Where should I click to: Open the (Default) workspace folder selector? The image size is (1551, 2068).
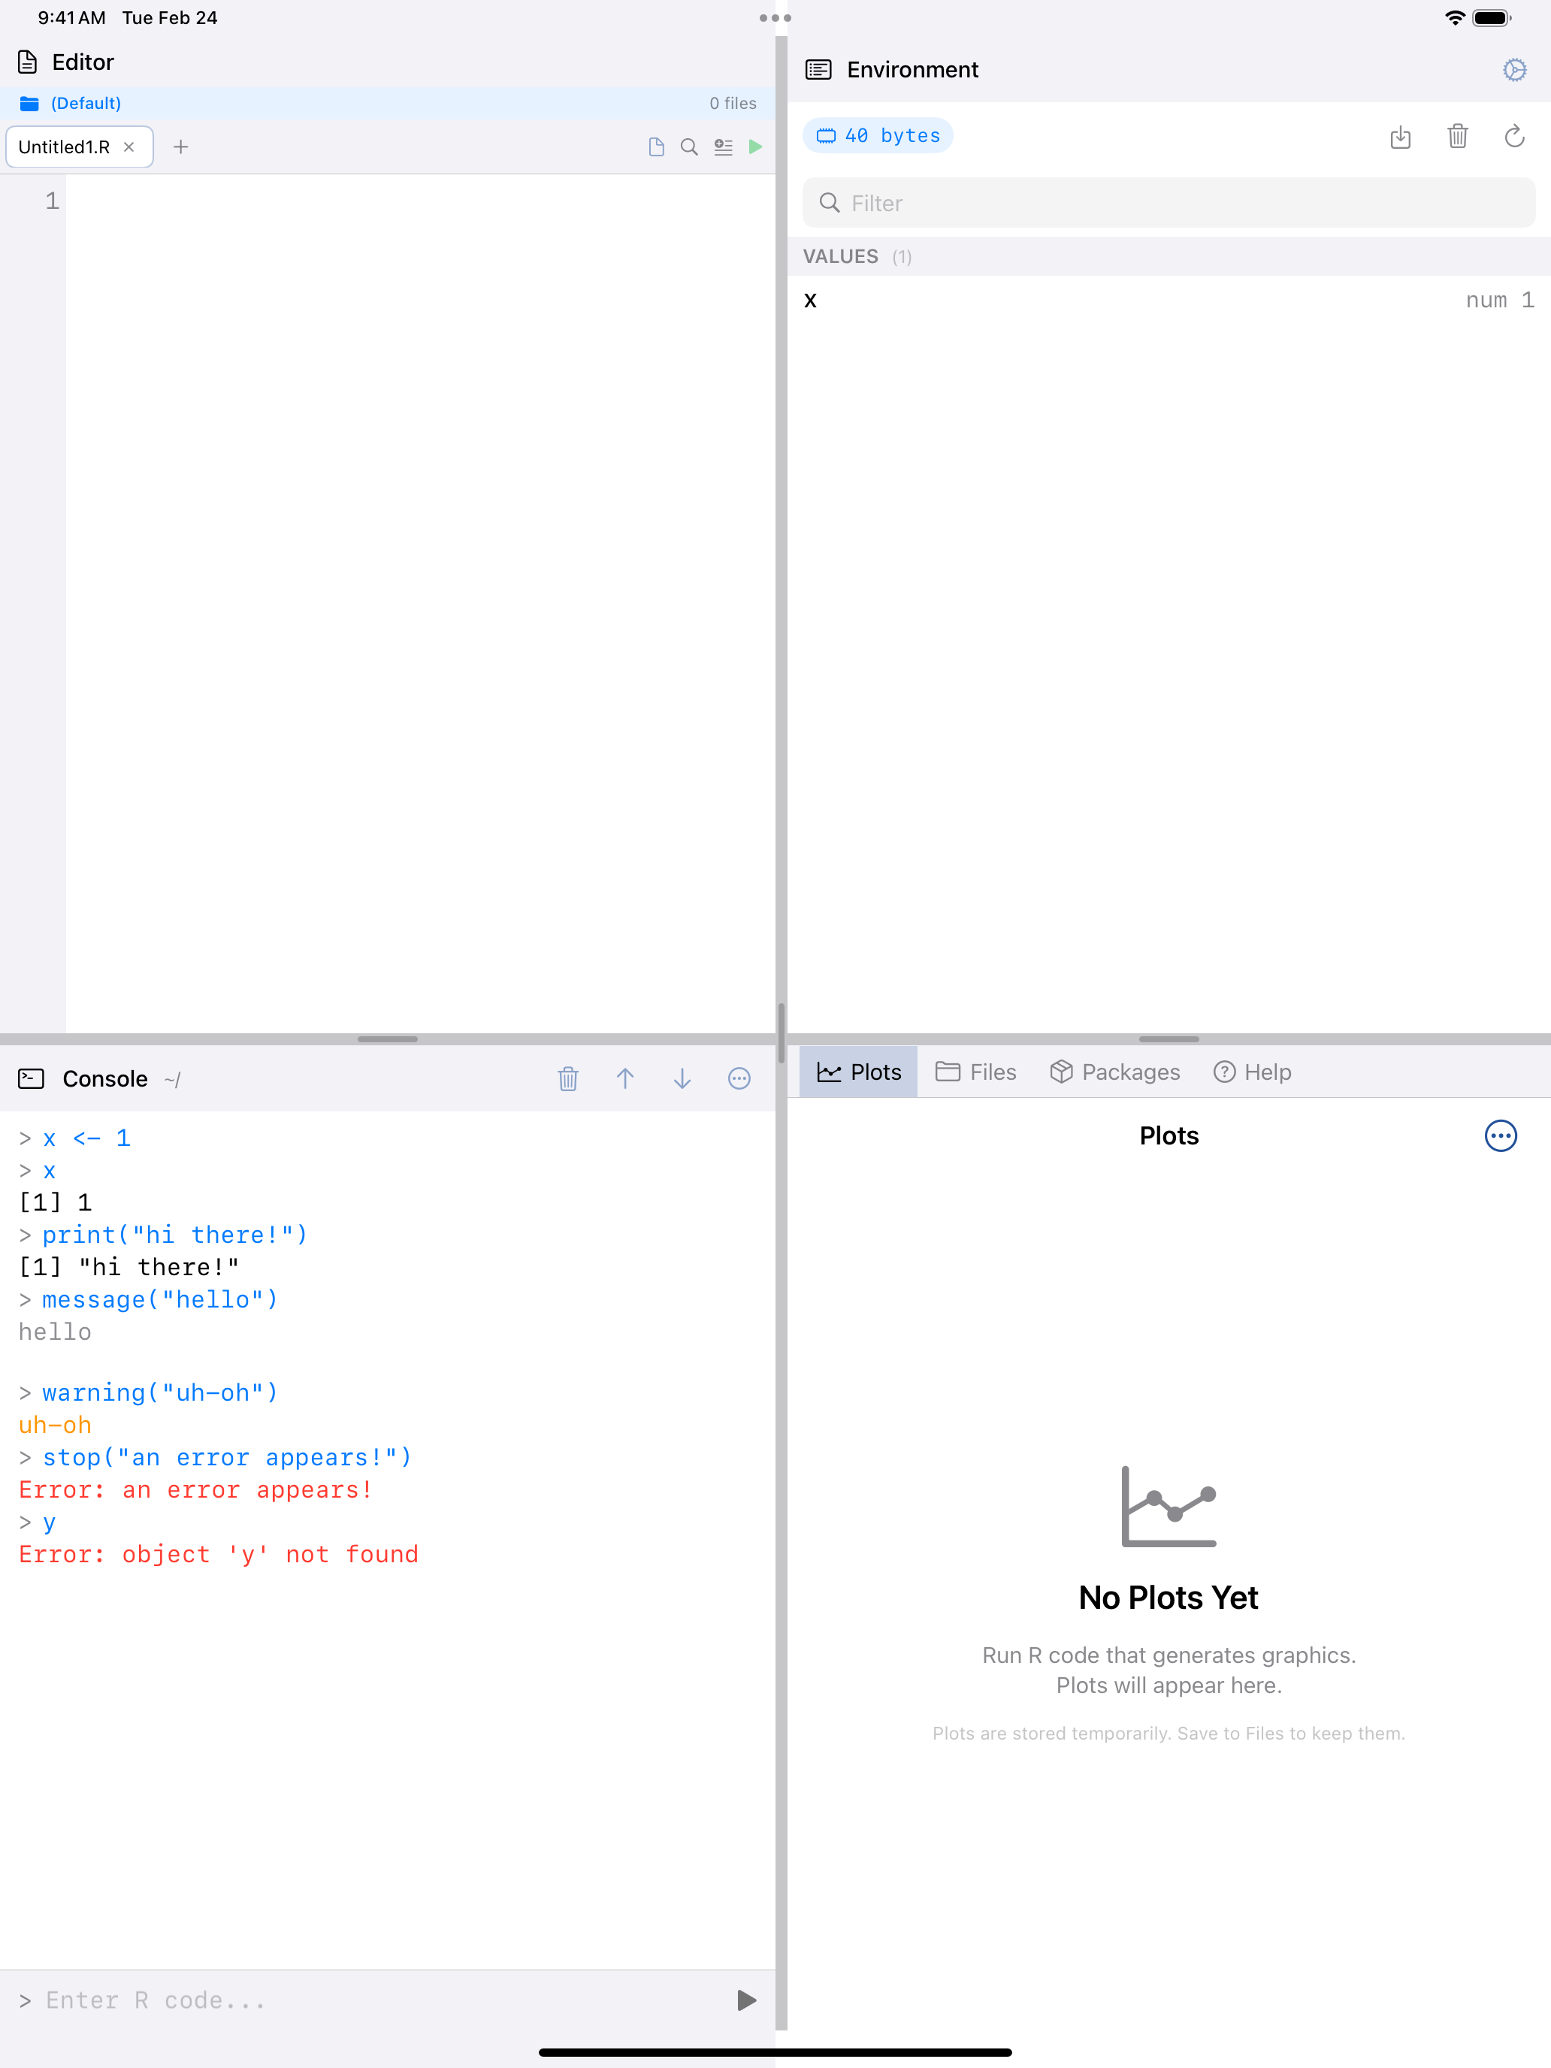coord(84,103)
